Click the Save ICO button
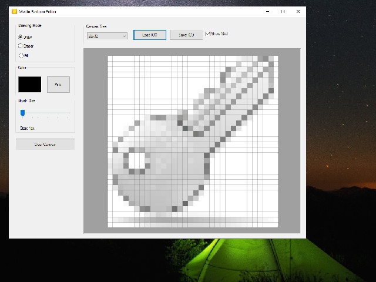This screenshot has height=282, width=376. [x=186, y=35]
